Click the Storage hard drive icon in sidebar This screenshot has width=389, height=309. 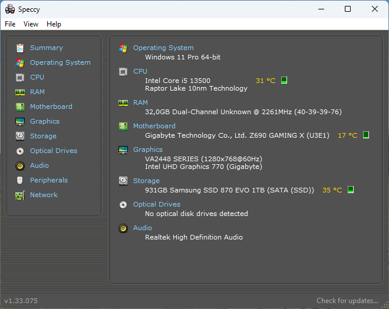click(x=20, y=137)
